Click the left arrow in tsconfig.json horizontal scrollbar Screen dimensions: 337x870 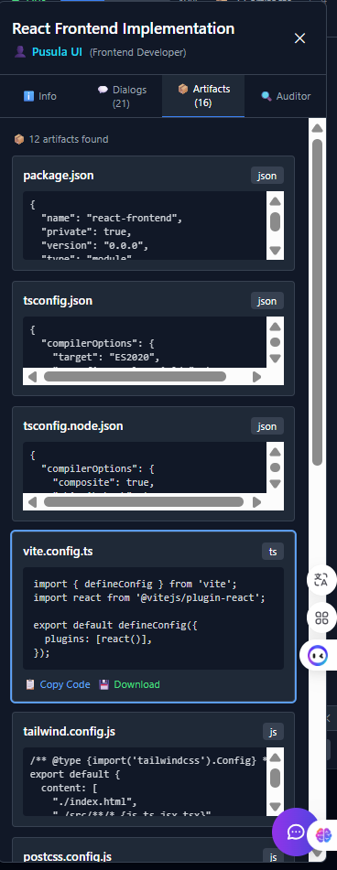pyautogui.click(x=32, y=377)
